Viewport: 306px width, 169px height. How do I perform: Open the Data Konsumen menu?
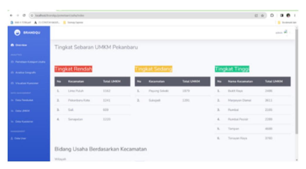tap(22, 122)
